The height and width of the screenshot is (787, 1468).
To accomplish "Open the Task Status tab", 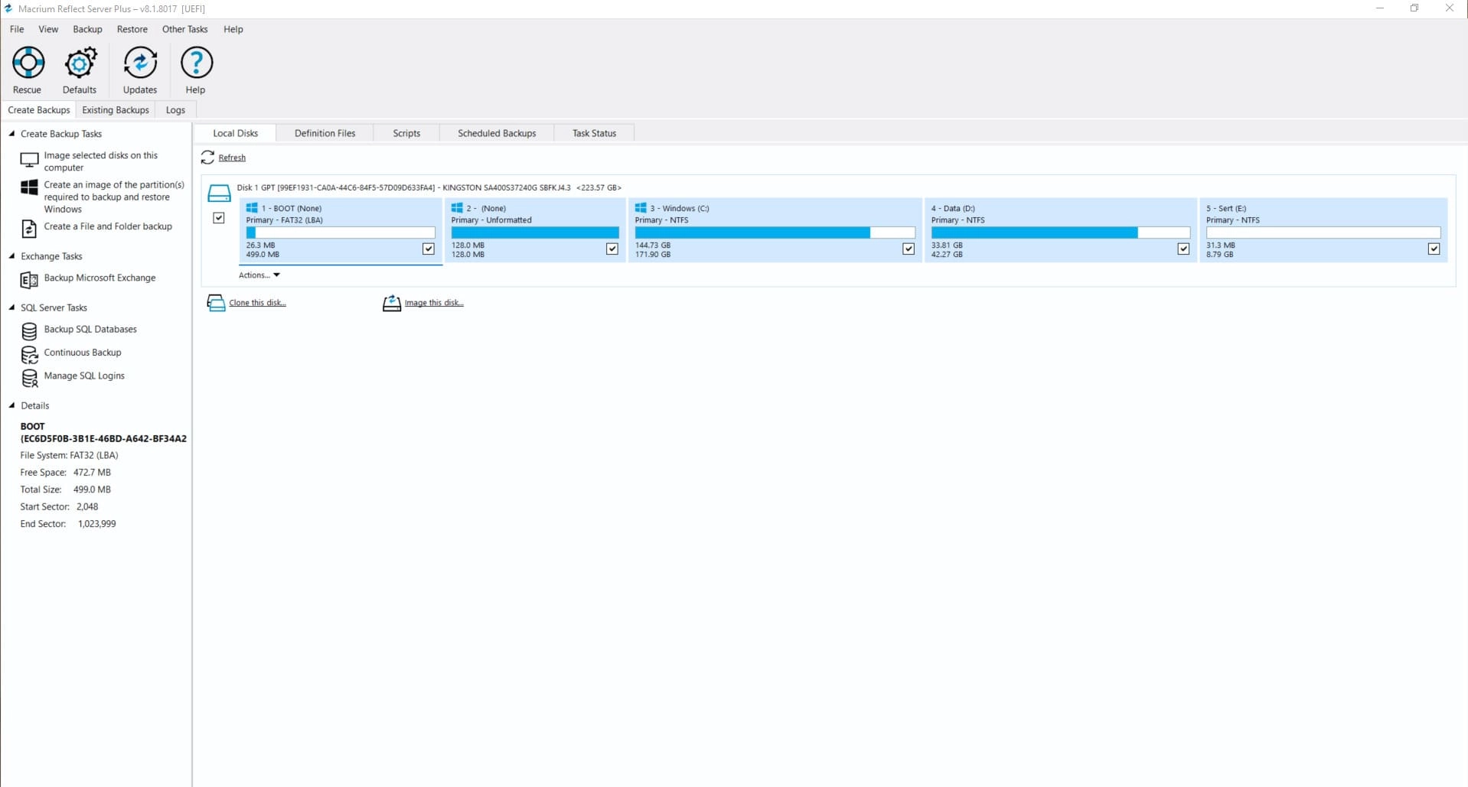I will pyautogui.click(x=594, y=133).
